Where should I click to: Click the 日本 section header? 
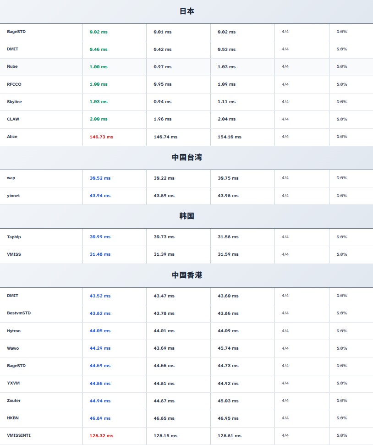pos(186,11)
